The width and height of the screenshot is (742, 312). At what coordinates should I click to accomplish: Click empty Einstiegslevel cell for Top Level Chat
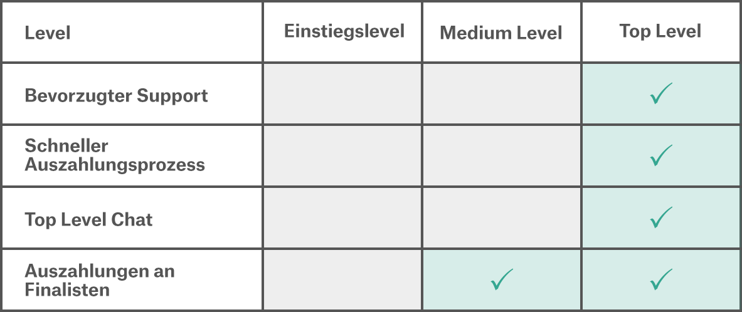(342, 217)
